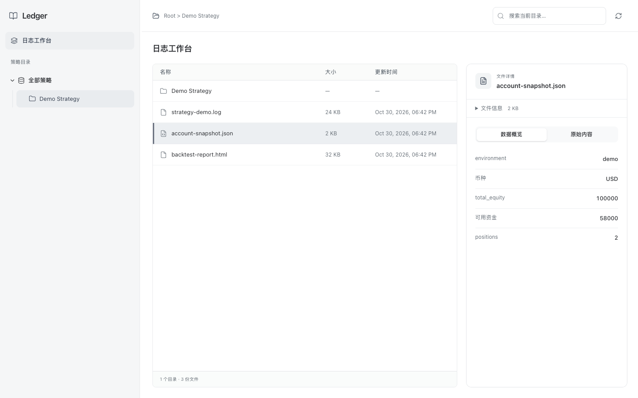638x398 pixels.
Task: Click the JSON file icon for account-snapshot.json
Action: coord(163,134)
